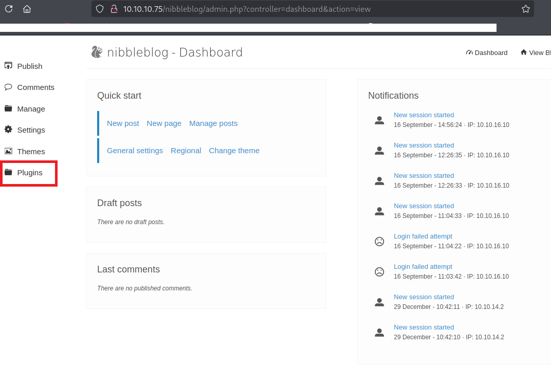Open the Plugins menu item
The image size is (551, 366).
click(29, 173)
